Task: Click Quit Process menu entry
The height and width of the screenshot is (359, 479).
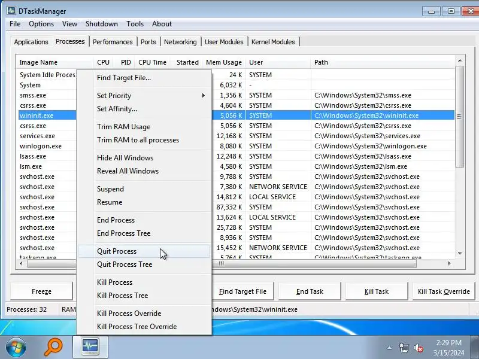Action: point(144,251)
